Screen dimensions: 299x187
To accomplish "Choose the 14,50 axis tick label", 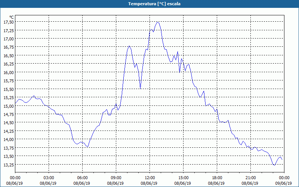I will coord(9,123).
